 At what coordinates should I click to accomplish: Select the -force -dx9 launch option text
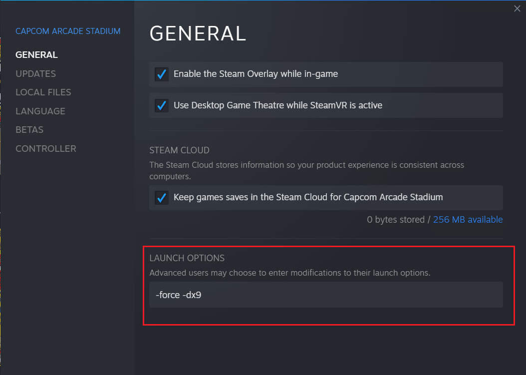(x=177, y=295)
